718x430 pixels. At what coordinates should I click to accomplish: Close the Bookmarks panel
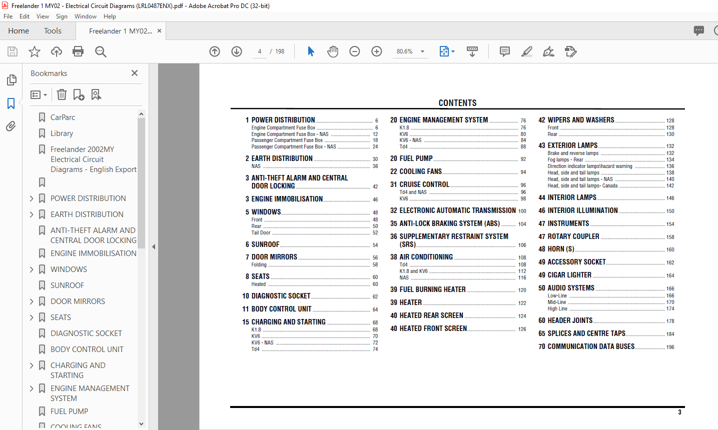point(135,73)
